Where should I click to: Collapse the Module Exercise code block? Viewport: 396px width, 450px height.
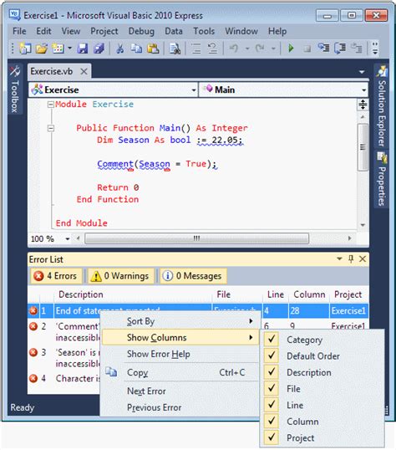[x=51, y=105]
